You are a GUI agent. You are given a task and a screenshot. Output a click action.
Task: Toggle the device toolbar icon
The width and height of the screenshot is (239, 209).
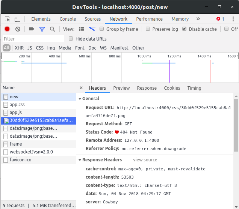pos(17,19)
